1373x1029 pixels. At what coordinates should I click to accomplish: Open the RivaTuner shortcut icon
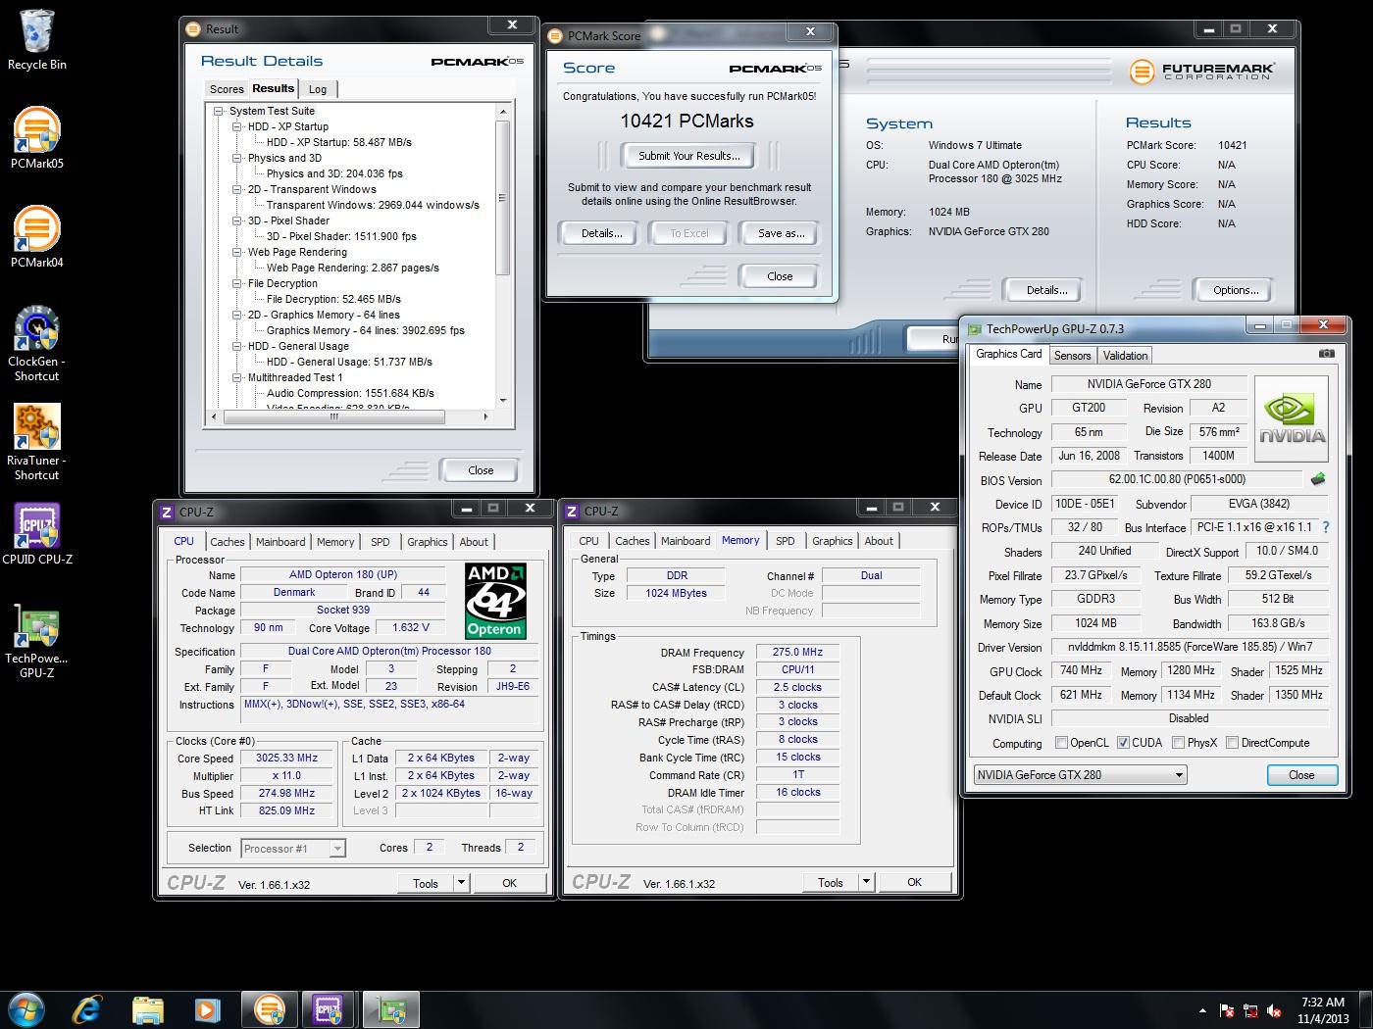pyautogui.click(x=37, y=442)
